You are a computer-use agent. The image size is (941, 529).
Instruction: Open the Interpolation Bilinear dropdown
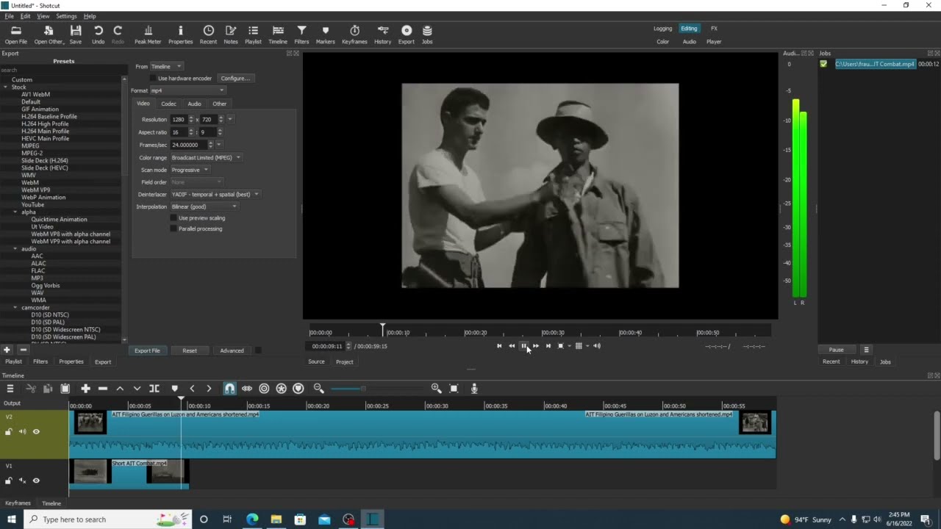tap(204, 206)
